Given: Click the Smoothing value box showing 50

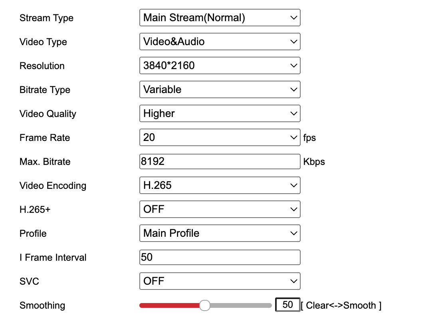Looking at the screenshot, I should pos(287,305).
